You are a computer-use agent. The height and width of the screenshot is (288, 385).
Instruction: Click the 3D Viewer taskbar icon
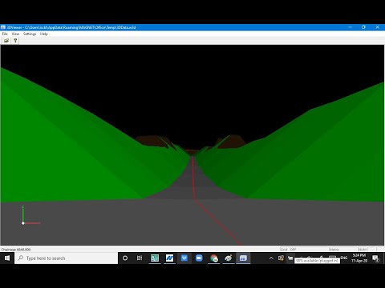[243, 258]
